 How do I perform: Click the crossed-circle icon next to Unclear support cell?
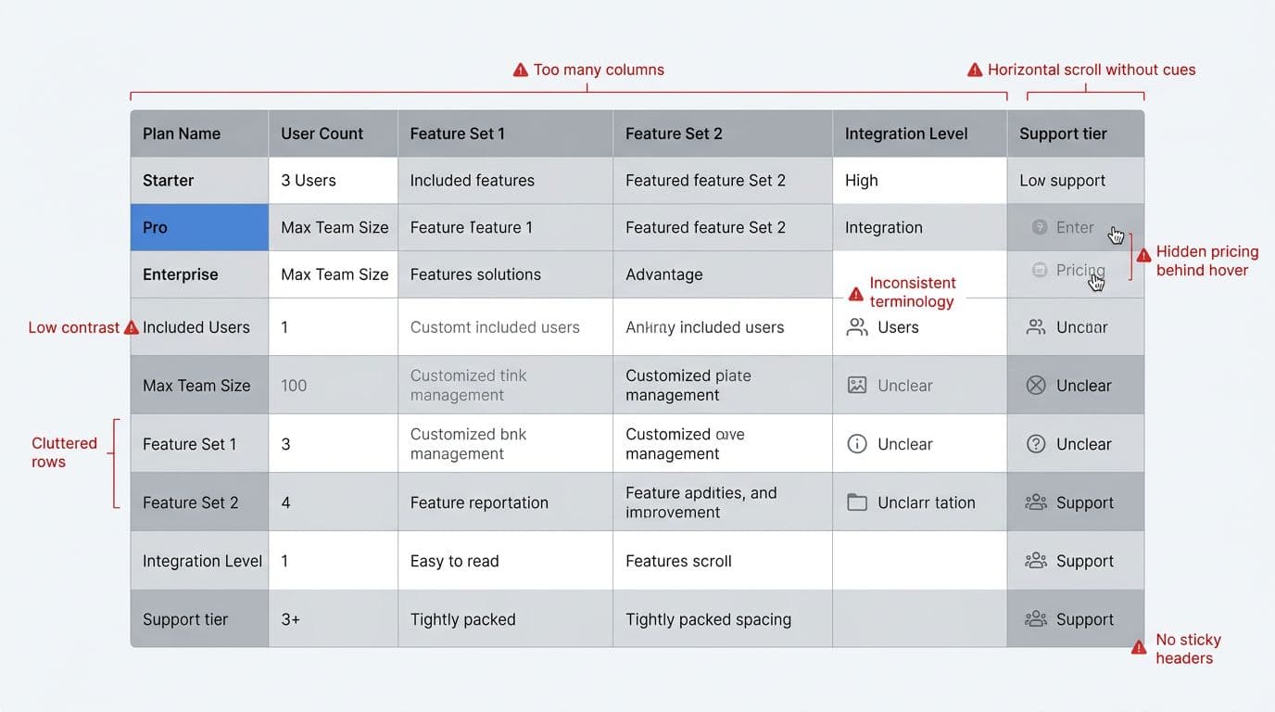[1035, 385]
